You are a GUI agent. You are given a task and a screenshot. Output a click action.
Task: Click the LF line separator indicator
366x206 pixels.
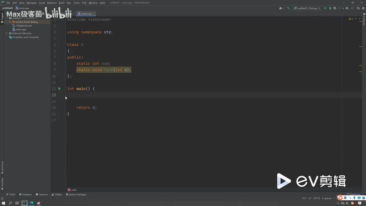pos(310,198)
